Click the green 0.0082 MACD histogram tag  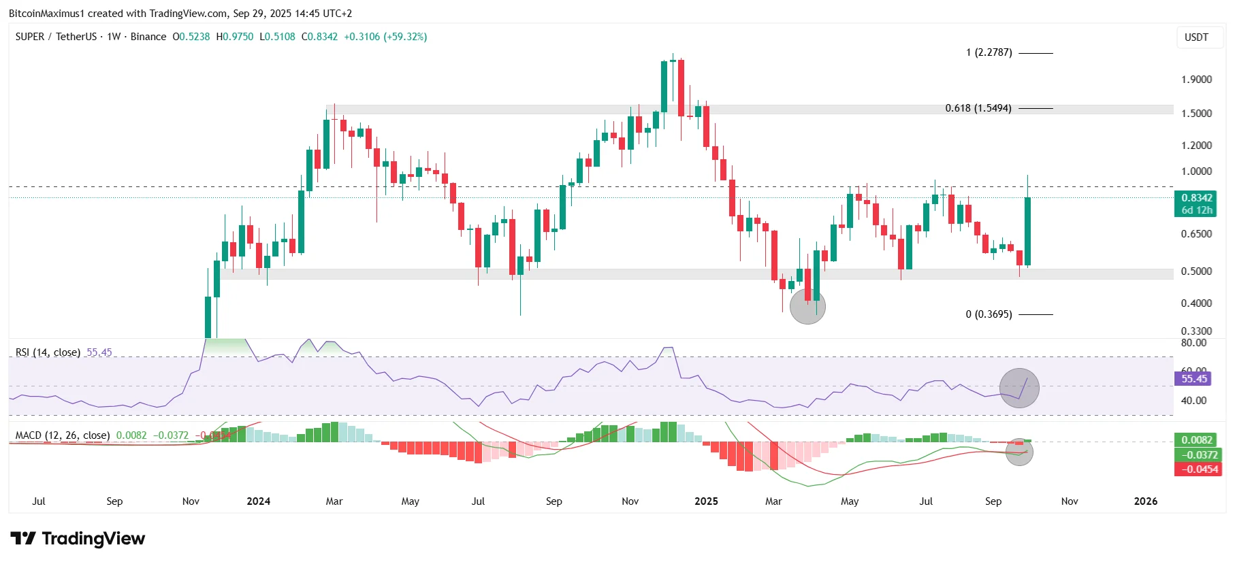pyautogui.click(x=1196, y=440)
